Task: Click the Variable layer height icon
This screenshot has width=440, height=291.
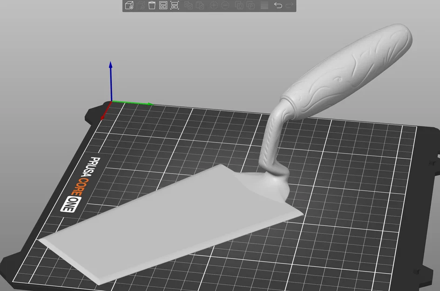Action: 264,5
